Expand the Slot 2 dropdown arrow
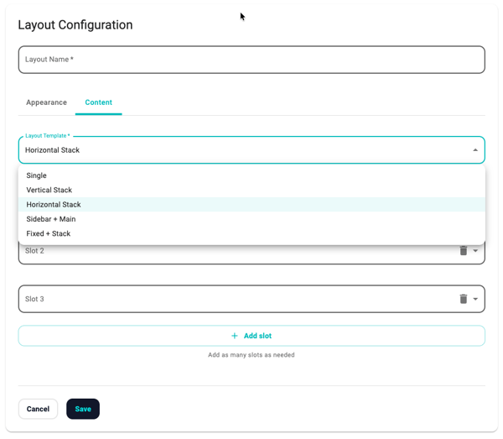The height and width of the screenshot is (439, 503). click(476, 251)
